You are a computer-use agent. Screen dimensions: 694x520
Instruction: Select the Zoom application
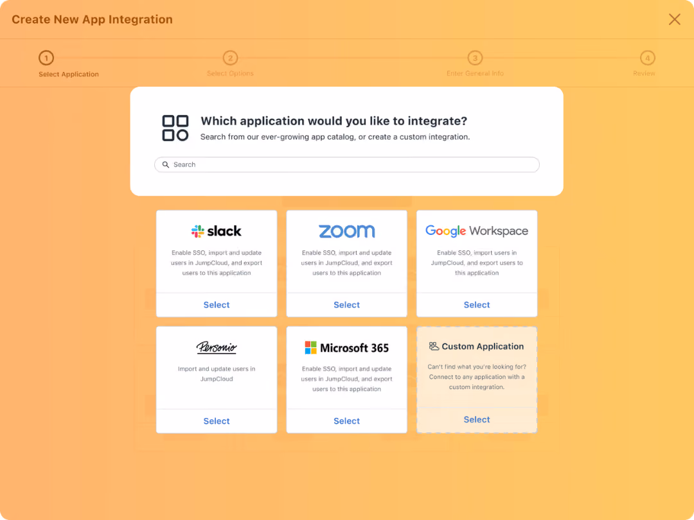(346, 305)
